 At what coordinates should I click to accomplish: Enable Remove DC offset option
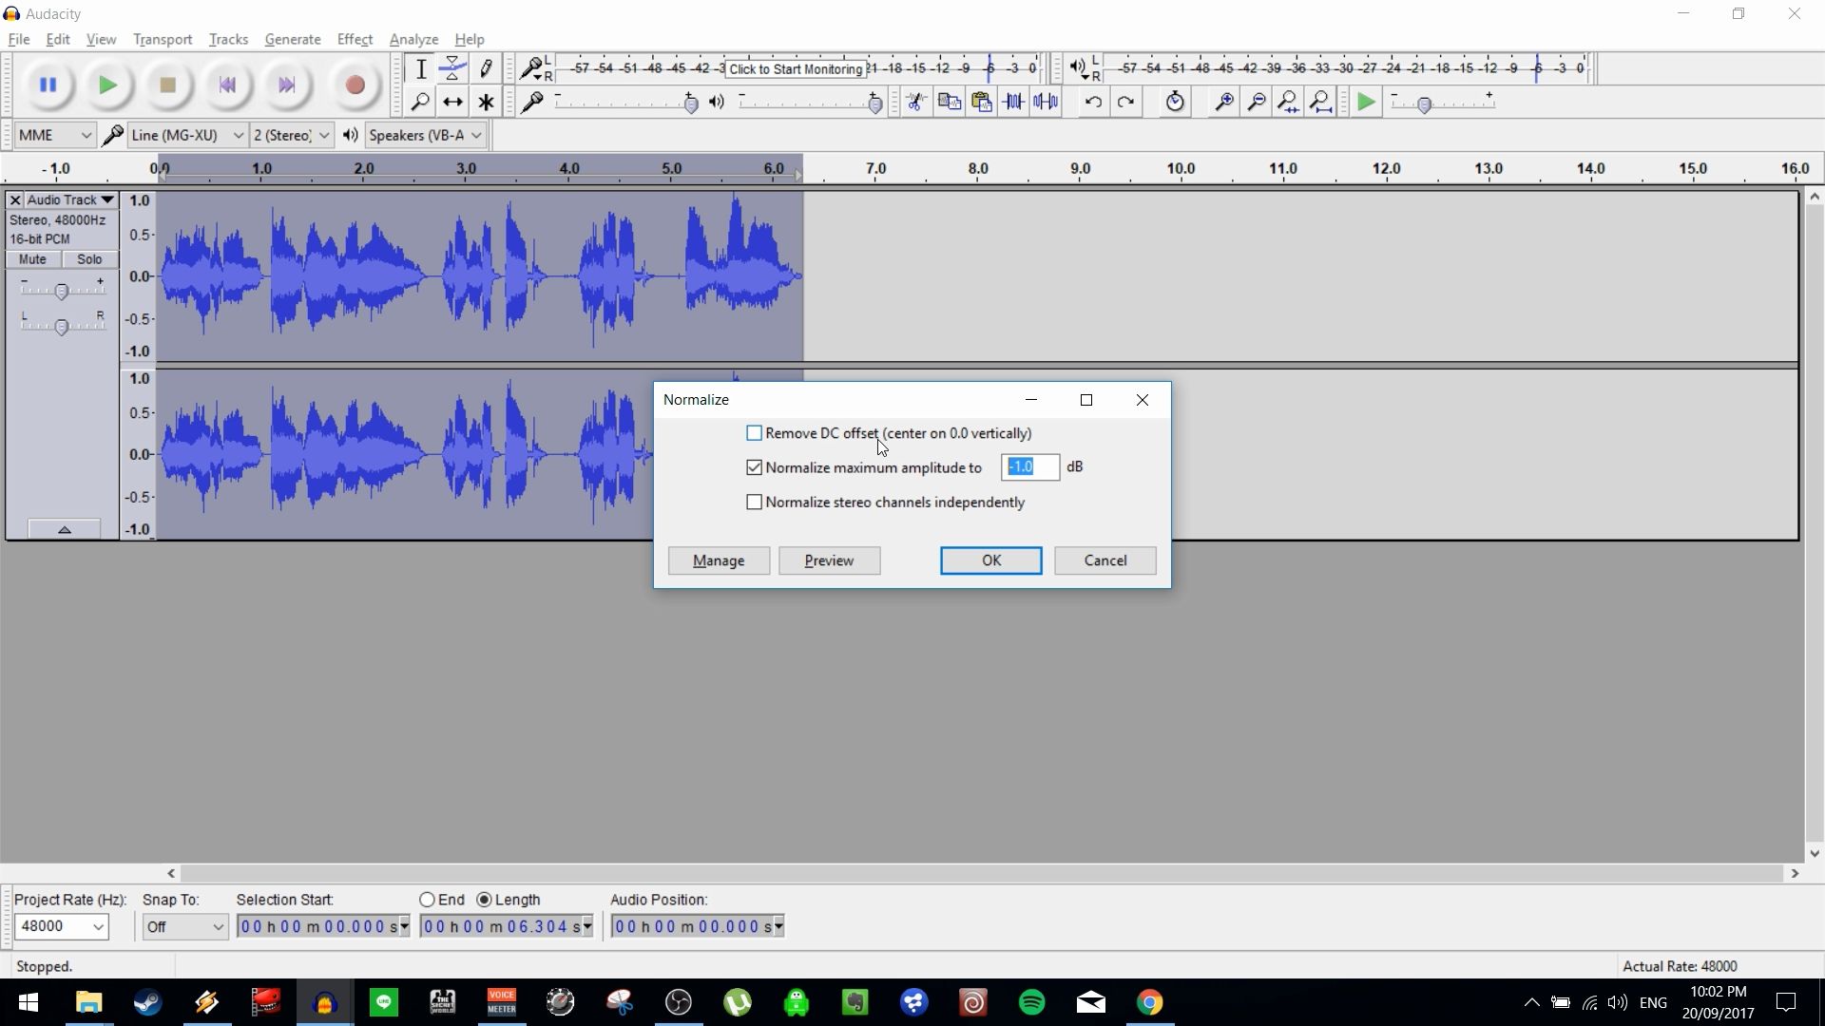(754, 432)
